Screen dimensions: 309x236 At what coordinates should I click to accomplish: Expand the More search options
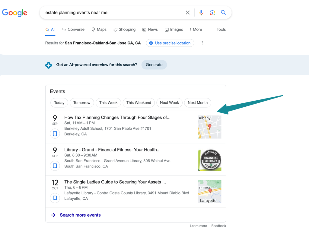click(196, 30)
